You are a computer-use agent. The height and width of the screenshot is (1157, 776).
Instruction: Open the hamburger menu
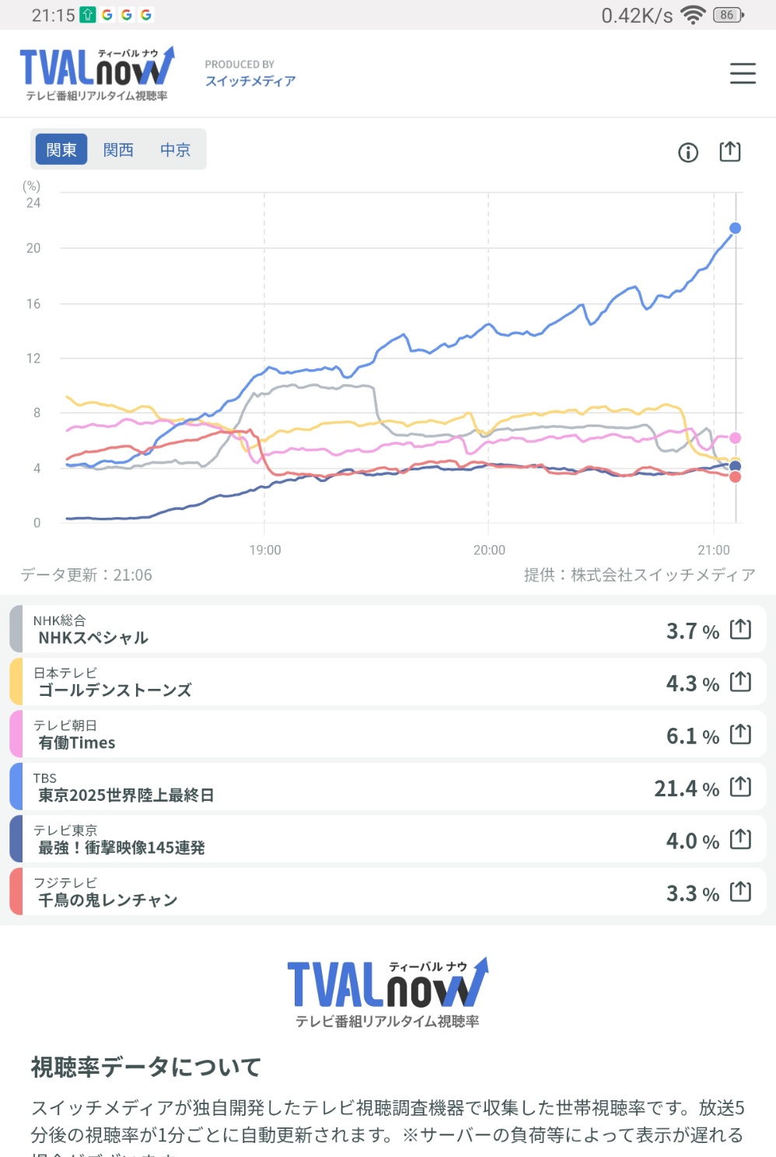pyautogui.click(x=743, y=73)
